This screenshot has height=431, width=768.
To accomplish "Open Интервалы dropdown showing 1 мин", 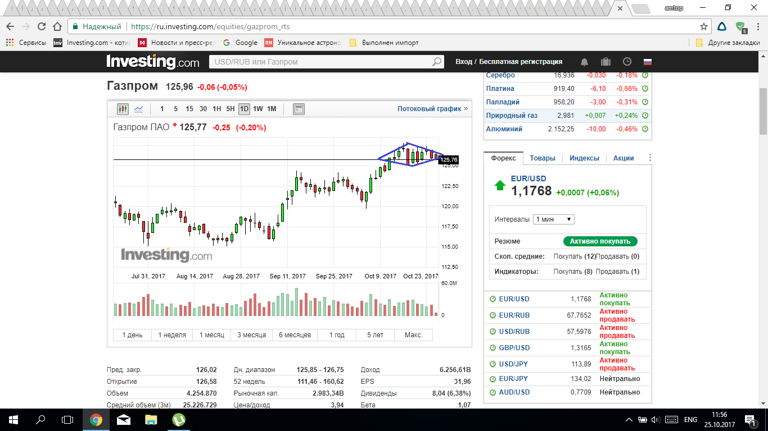I will tap(554, 219).
